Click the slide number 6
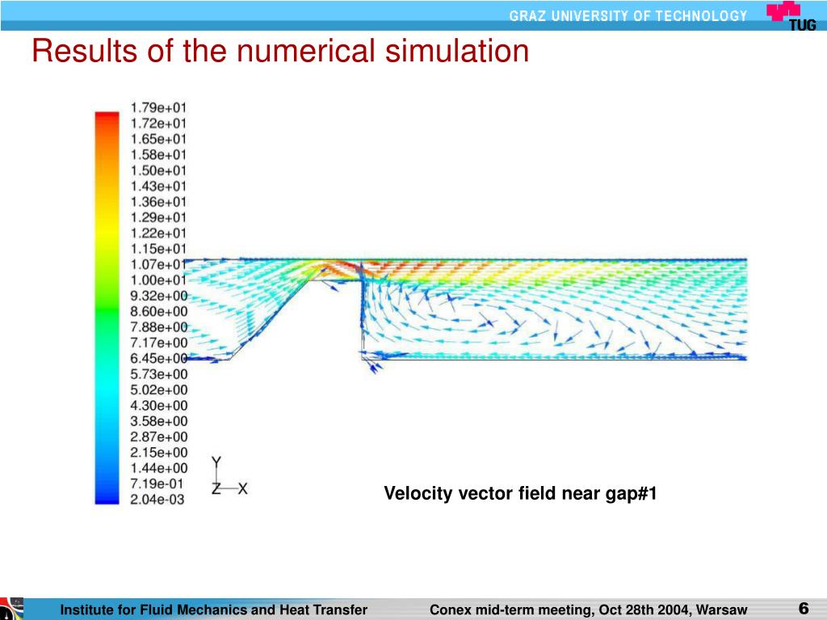This screenshot has height=620, width=827. tap(804, 609)
